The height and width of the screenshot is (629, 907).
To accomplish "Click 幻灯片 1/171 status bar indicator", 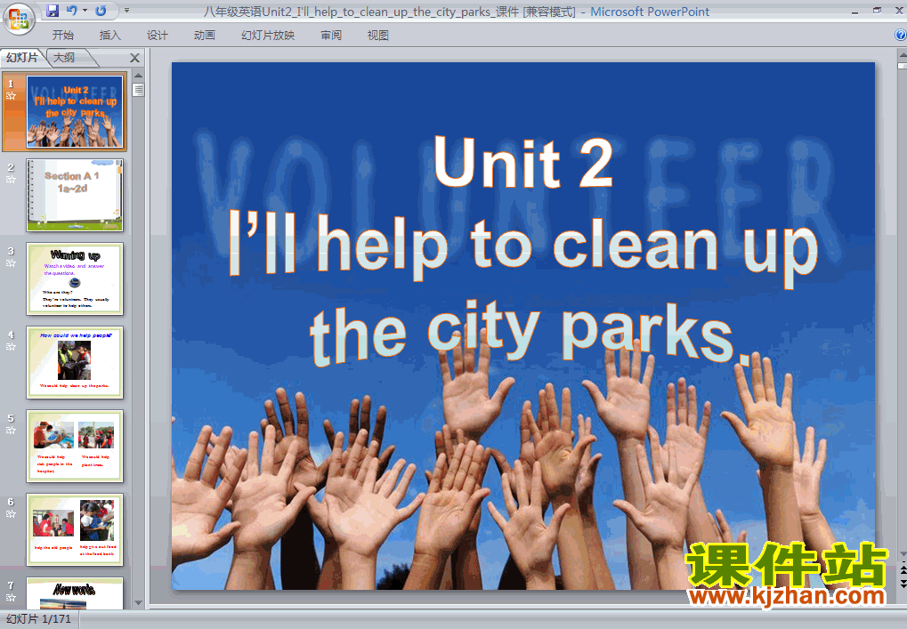I will coord(39,619).
